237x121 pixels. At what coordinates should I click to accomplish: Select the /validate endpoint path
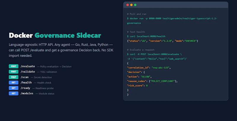pos(28,72)
